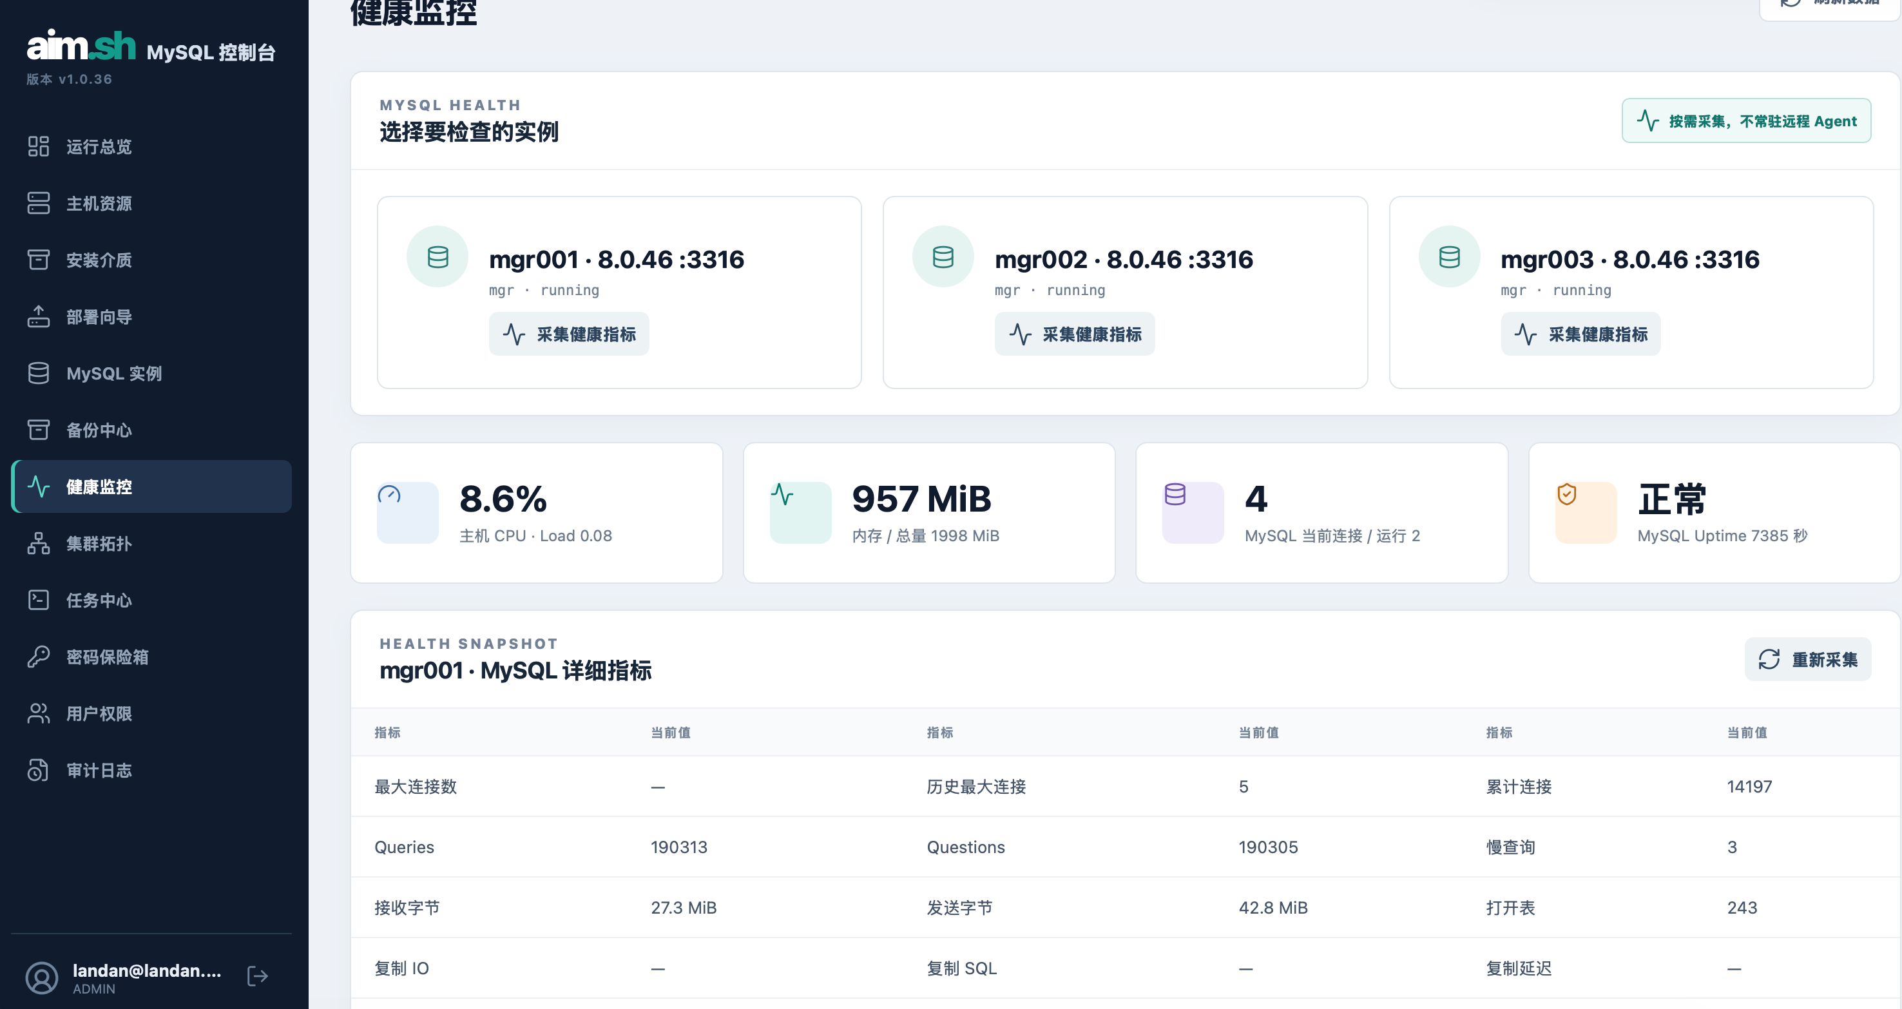The height and width of the screenshot is (1009, 1902).
Task: Click the 最大连接数 metric row label
Action: coord(416,787)
